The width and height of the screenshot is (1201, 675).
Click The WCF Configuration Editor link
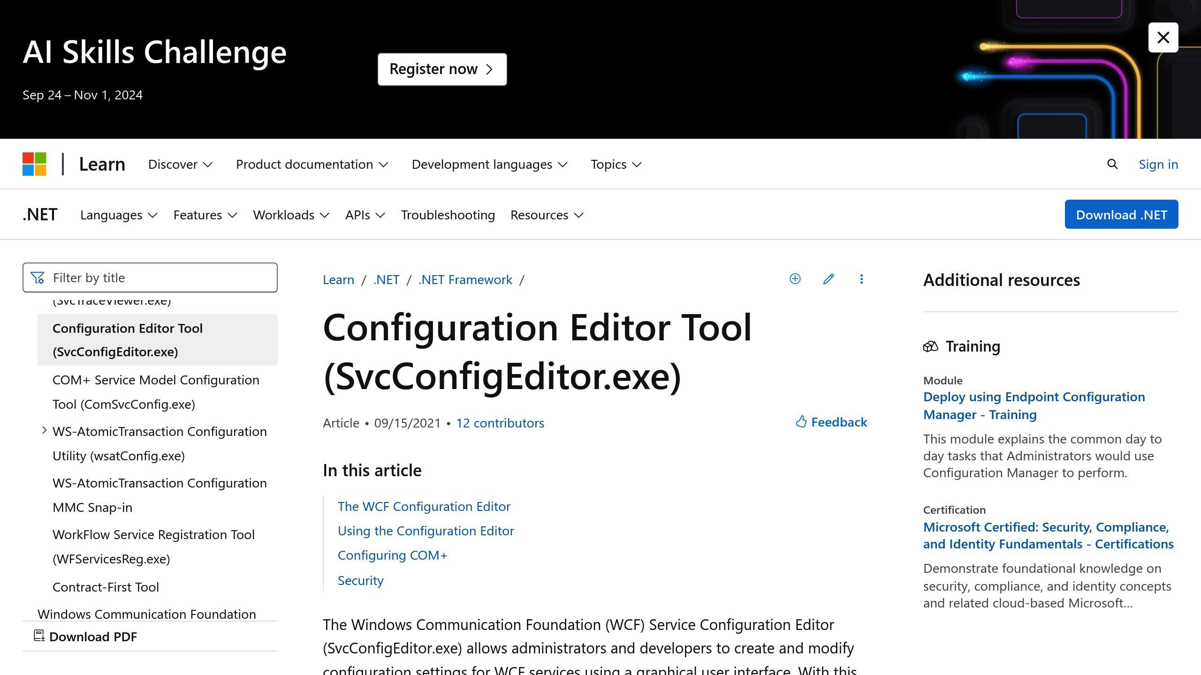coord(424,505)
